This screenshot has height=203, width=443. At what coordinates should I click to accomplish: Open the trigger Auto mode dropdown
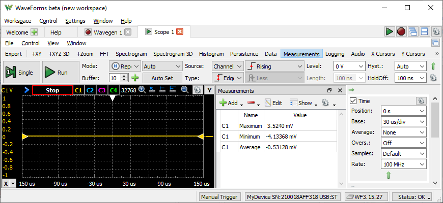(162, 66)
